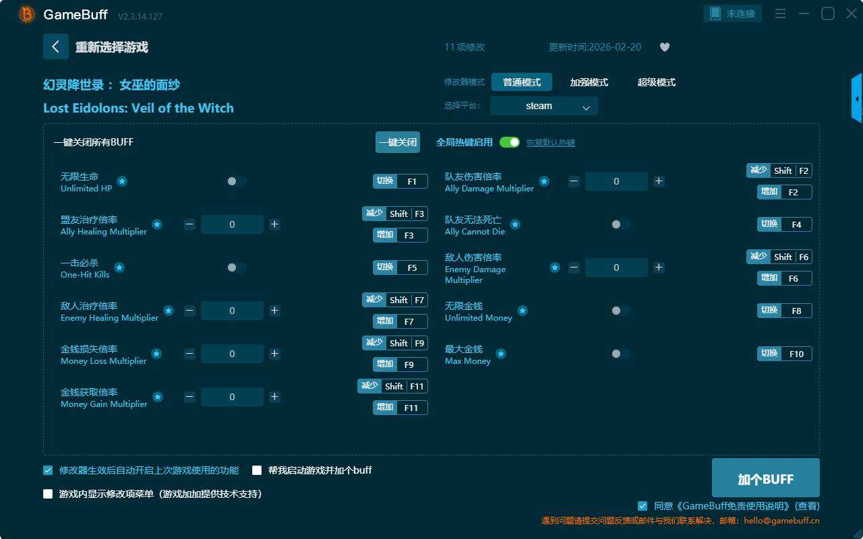Toggle the Unlimited HP switch
The image size is (863, 539).
click(236, 181)
